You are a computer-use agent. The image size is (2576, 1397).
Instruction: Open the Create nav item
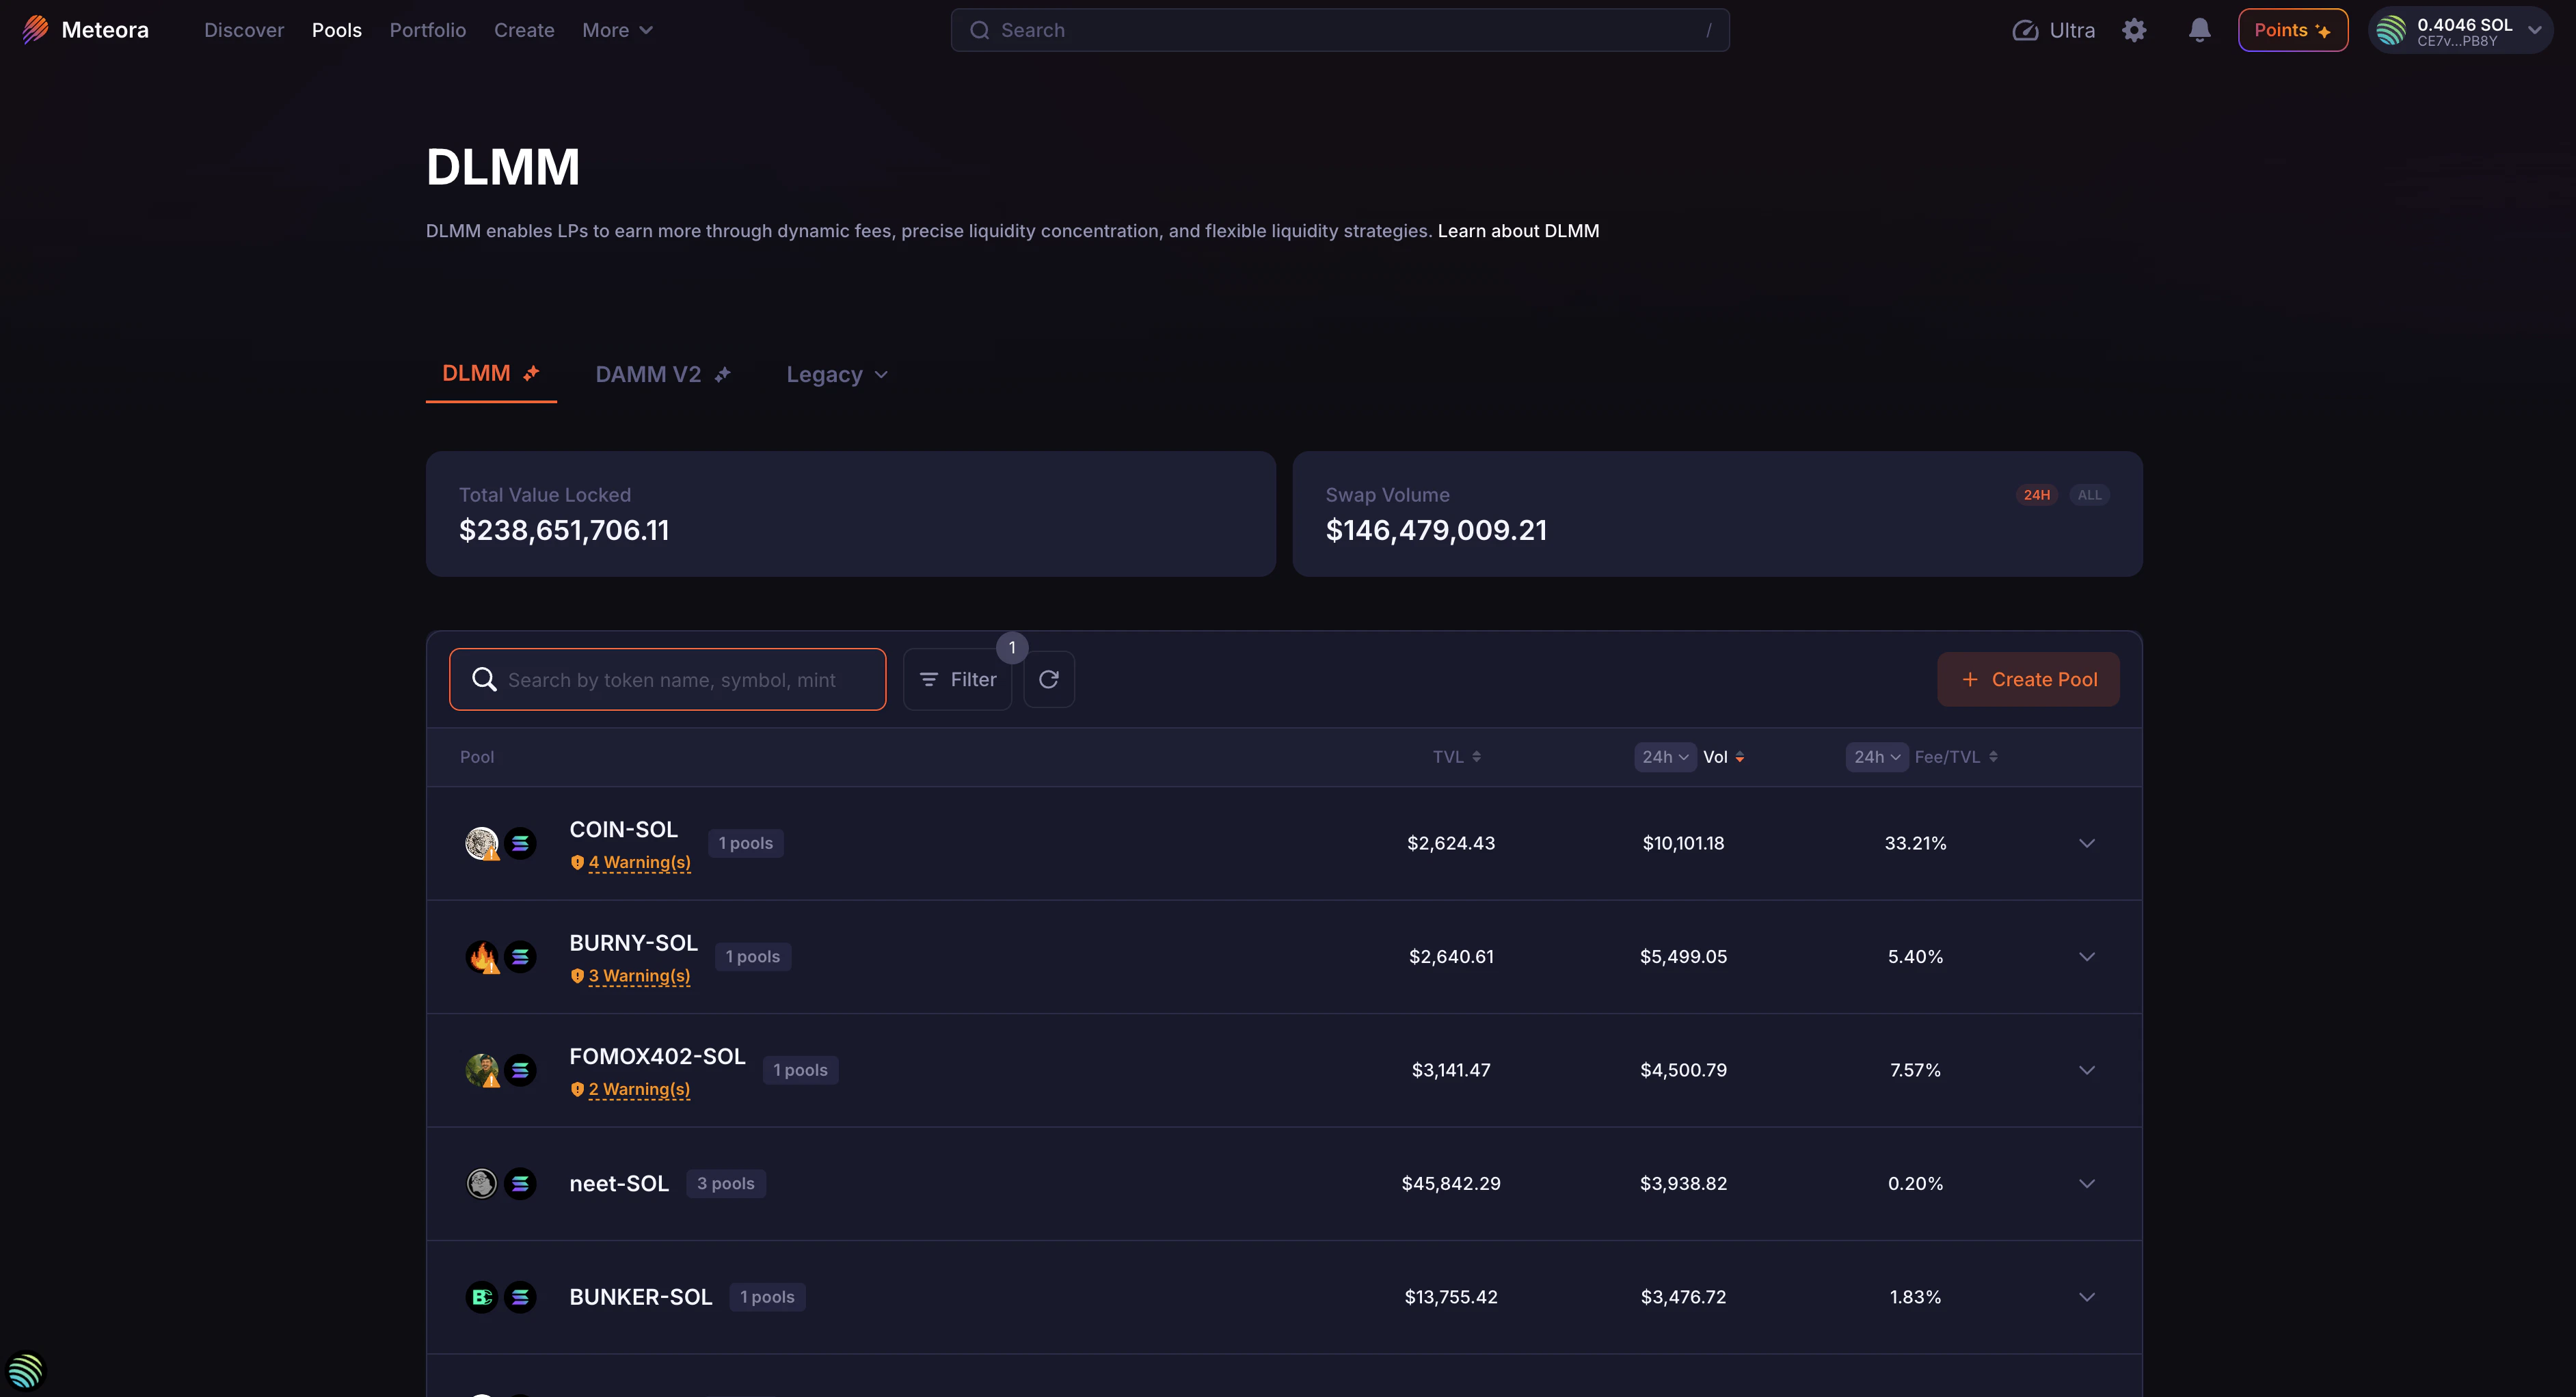pyautogui.click(x=524, y=30)
